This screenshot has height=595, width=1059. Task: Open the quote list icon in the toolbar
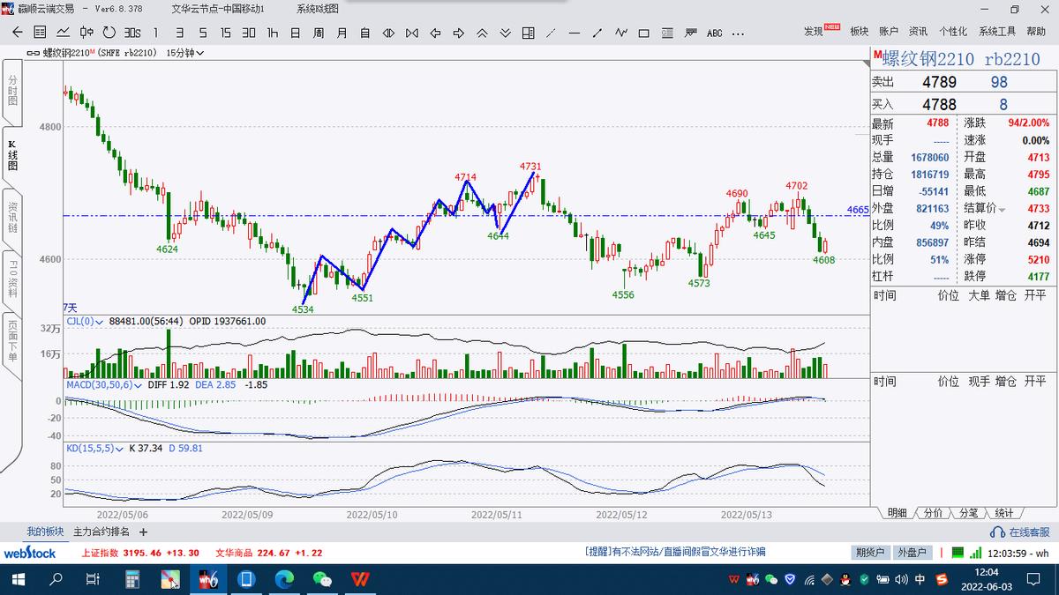tap(40, 33)
